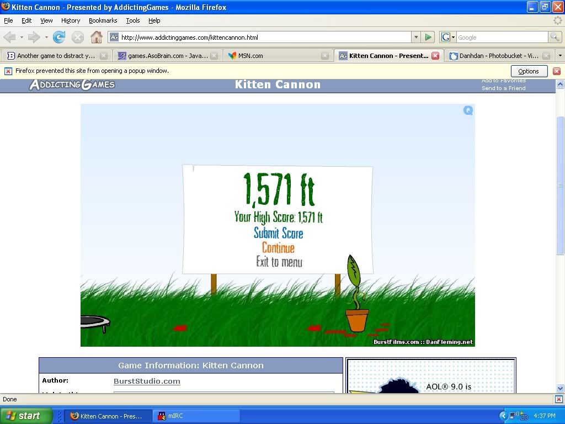Open the Tools menu
Image resolution: width=565 pixels, height=424 pixels.
[132, 20]
